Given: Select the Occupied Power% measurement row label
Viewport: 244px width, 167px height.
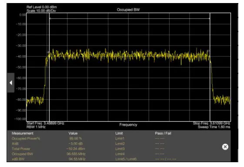Looking at the screenshot, I should 26,138.
